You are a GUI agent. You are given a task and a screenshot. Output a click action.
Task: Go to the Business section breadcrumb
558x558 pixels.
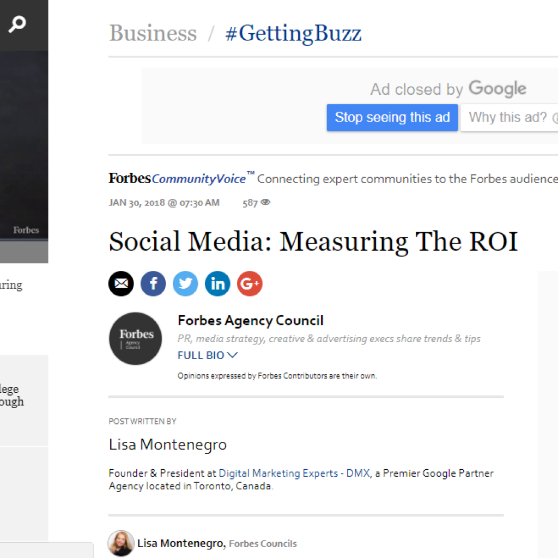[x=153, y=33]
